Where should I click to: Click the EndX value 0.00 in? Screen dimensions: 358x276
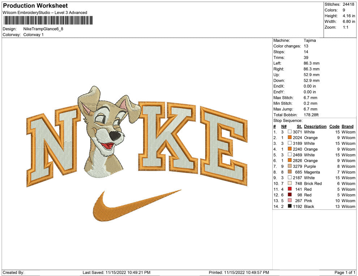pyautogui.click(x=310, y=86)
